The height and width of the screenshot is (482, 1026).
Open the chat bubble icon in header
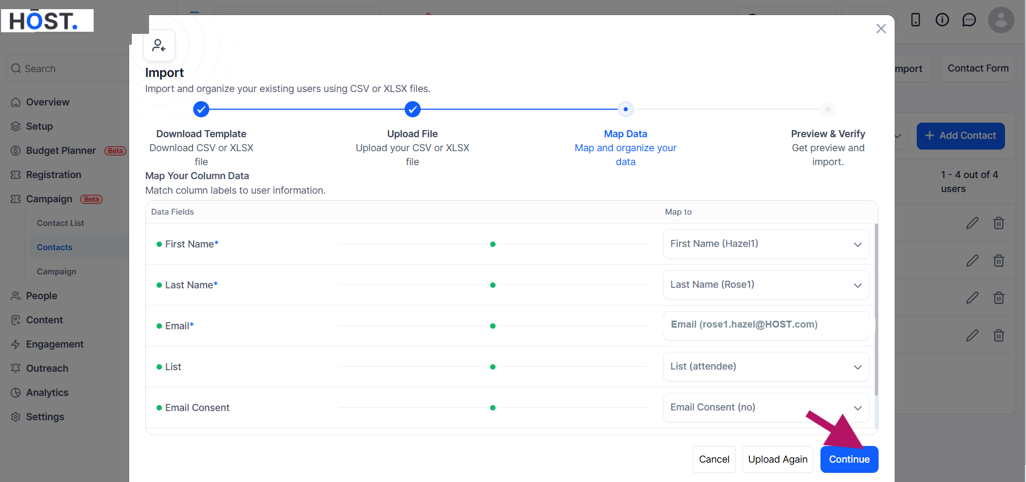(x=969, y=20)
